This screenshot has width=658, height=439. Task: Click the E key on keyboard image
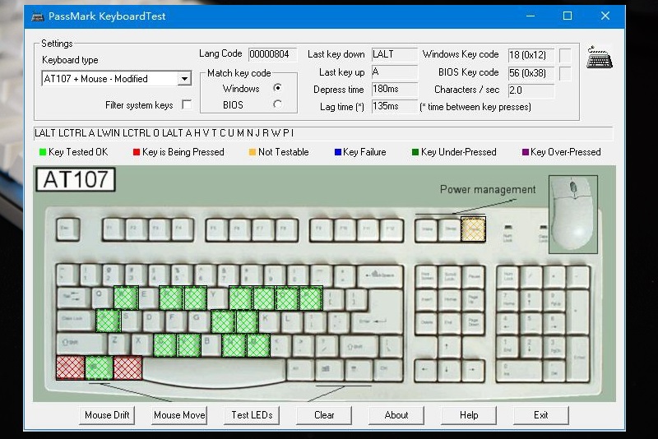pyautogui.click(x=149, y=298)
